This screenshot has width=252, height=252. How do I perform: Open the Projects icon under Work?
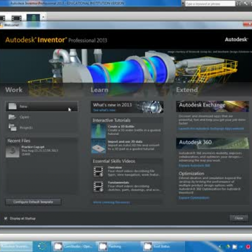(13, 128)
